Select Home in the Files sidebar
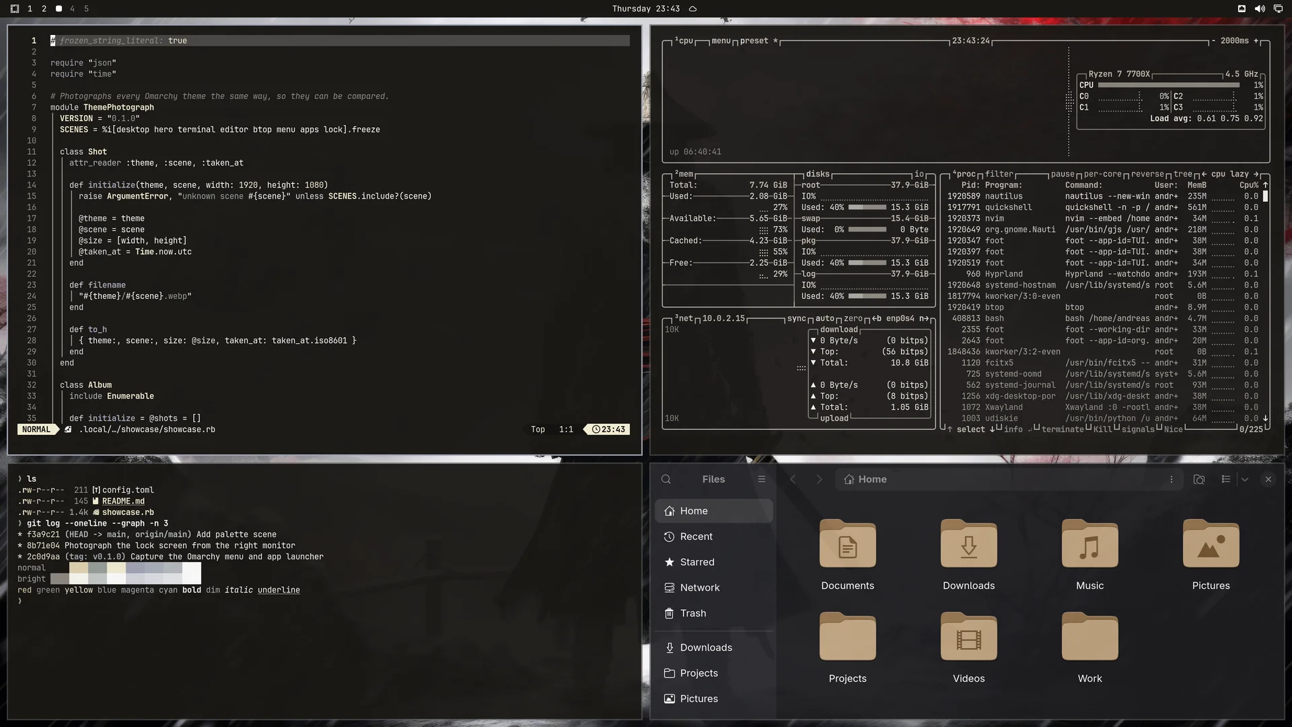Screen dimensions: 1292x727 (714, 511)
